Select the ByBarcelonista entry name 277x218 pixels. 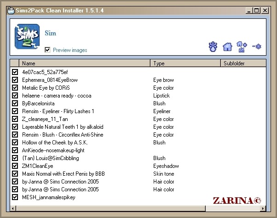tap(38, 103)
